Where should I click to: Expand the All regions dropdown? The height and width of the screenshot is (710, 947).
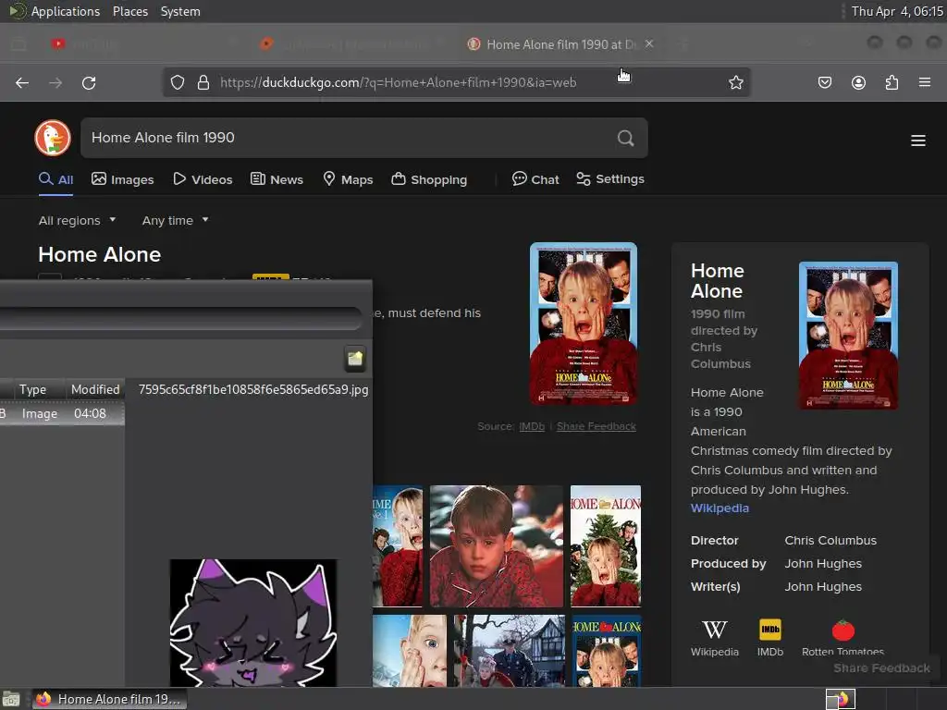click(77, 220)
